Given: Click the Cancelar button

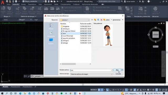Looking at the screenshot, I should click(118, 74).
